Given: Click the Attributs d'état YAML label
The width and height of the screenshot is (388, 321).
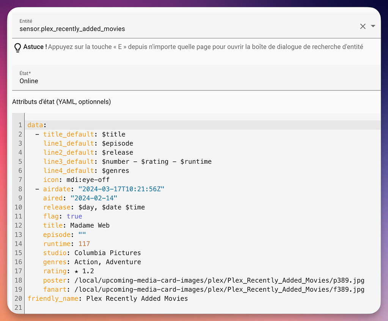Looking at the screenshot, I should click(61, 102).
